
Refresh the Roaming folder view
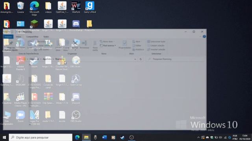141,59
